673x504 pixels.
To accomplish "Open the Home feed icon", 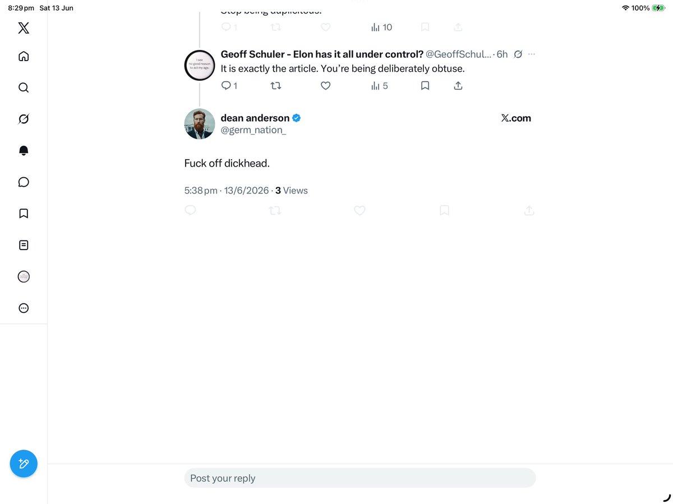I will 24,56.
